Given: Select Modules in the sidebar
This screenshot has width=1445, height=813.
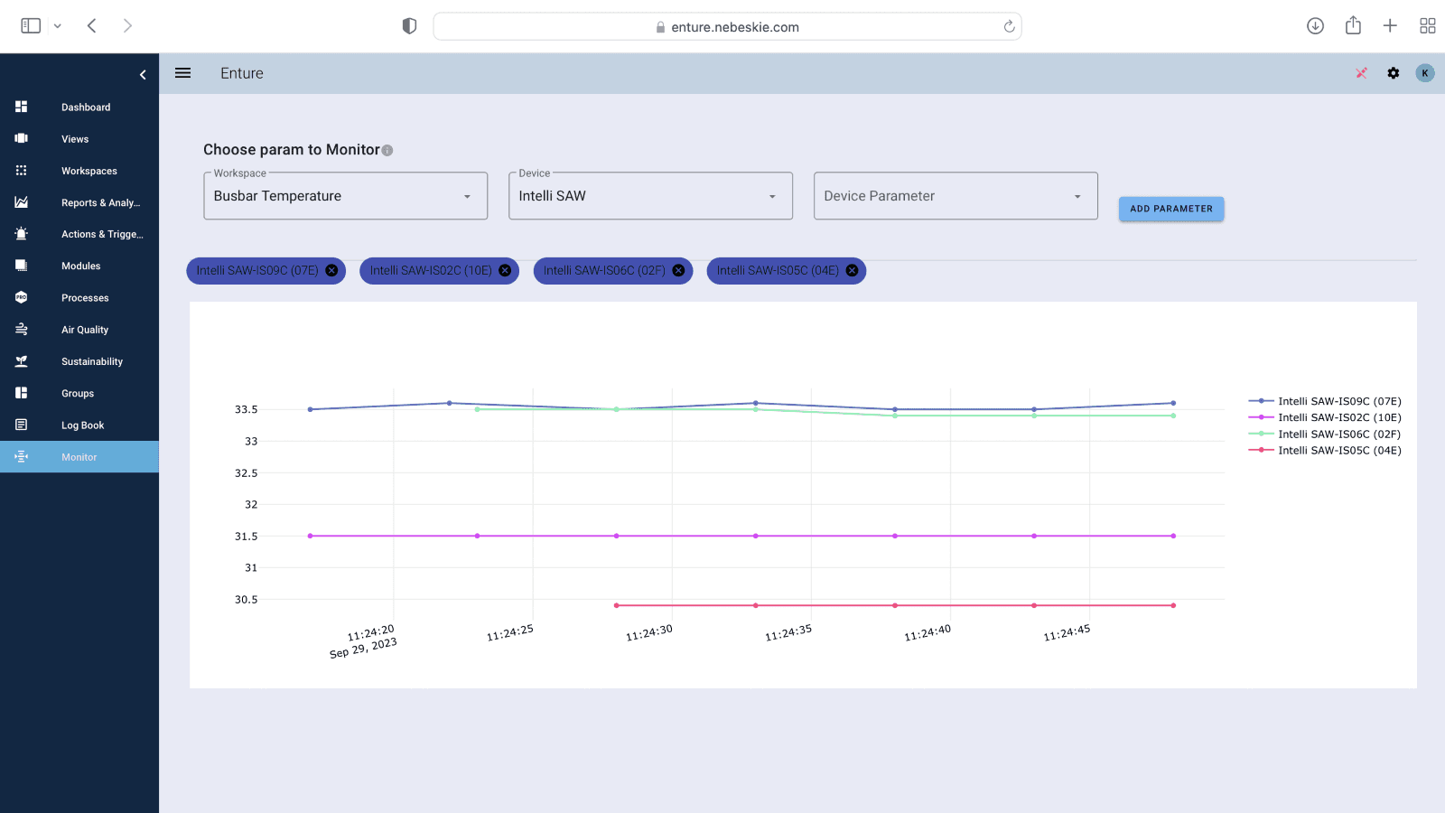Looking at the screenshot, I should (79, 266).
